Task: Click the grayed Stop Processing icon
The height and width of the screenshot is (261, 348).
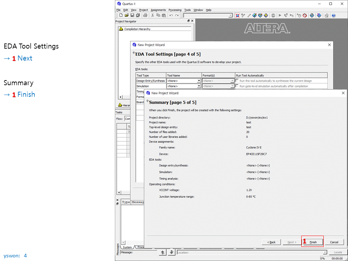Action: click(x=273, y=15)
